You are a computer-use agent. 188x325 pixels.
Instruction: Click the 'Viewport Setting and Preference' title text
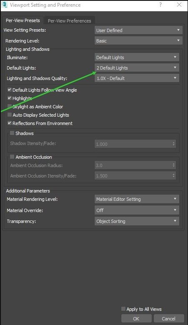[x=45, y=5]
